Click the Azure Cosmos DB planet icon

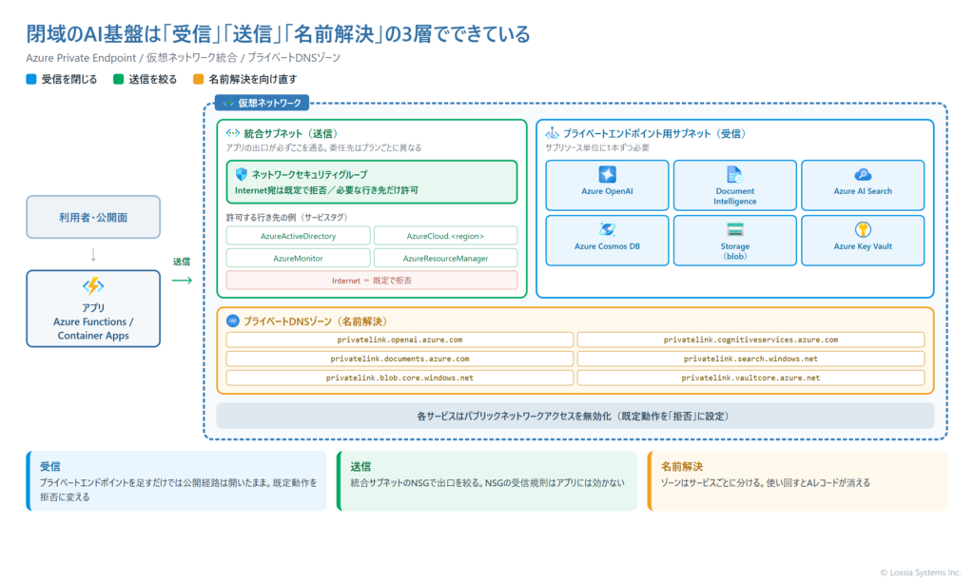[x=607, y=230]
